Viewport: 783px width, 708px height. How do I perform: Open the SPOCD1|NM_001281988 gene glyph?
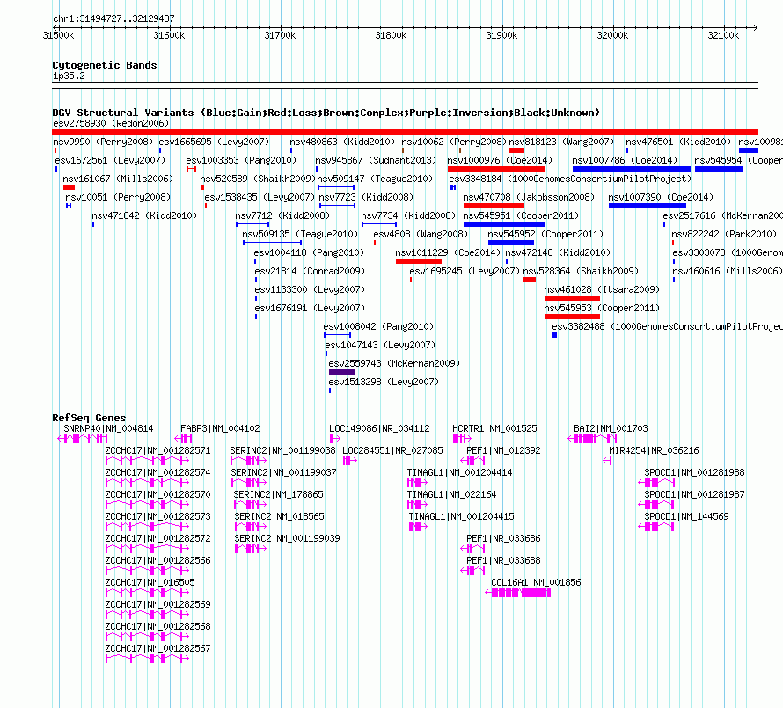(x=656, y=483)
